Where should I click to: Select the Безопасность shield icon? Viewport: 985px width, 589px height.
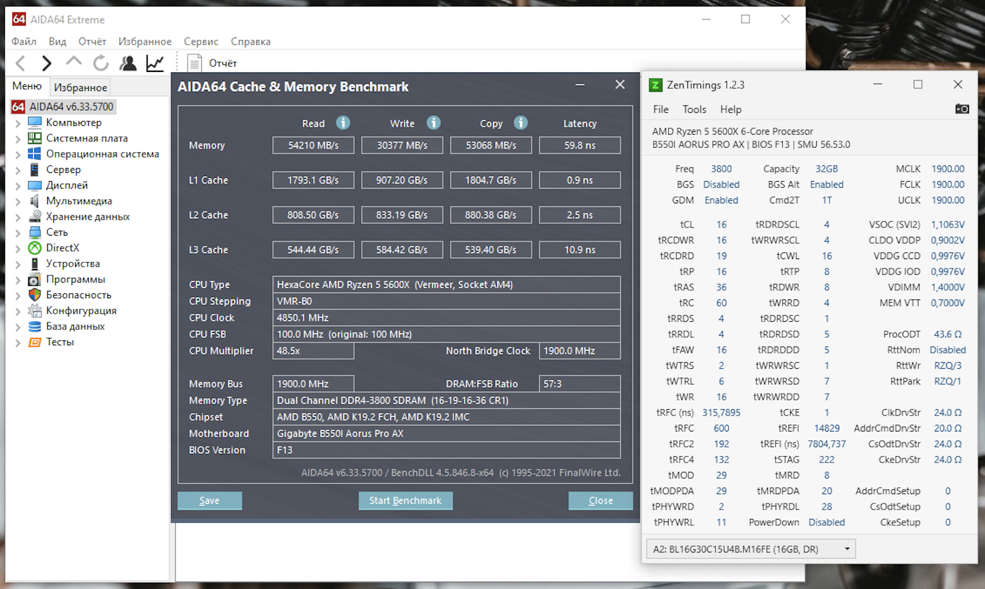[x=35, y=294]
